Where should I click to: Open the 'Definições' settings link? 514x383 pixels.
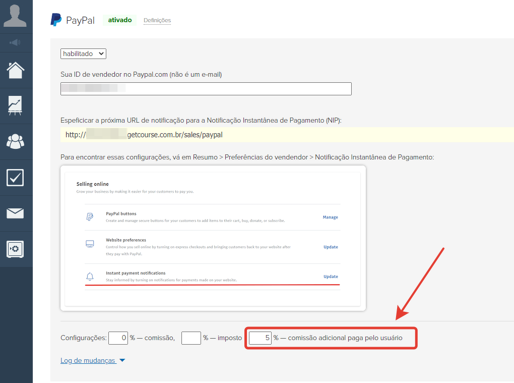(157, 21)
